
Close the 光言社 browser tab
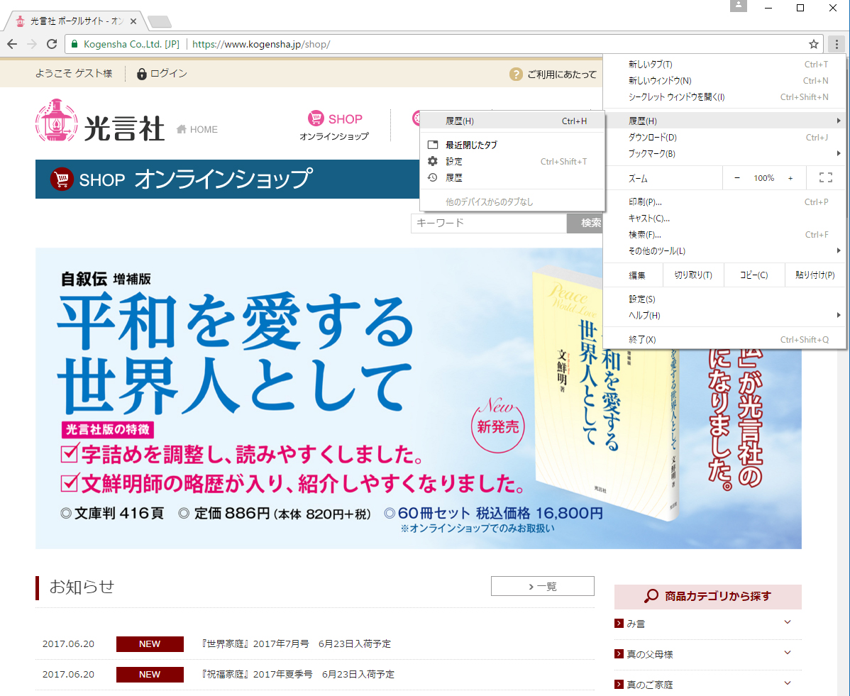pyautogui.click(x=133, y=21)
